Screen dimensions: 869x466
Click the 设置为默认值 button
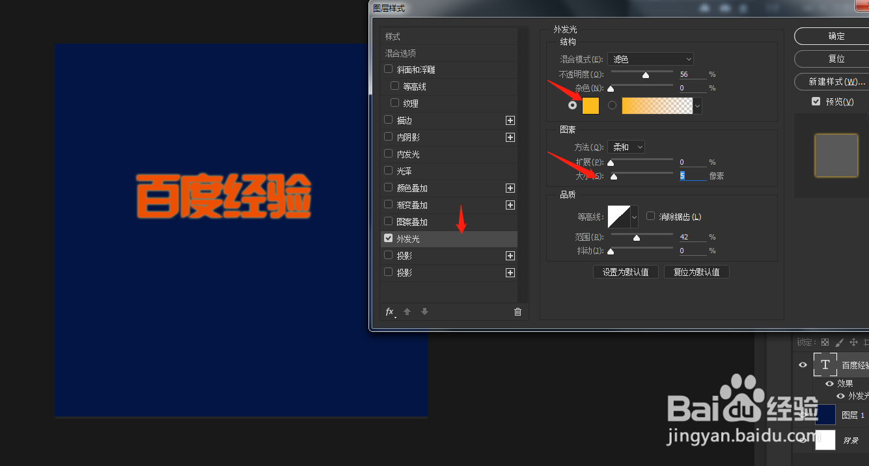click(626, 272)
